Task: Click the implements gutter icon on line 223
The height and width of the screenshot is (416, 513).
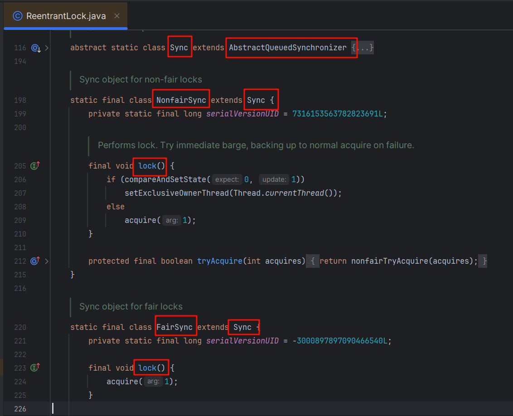Action: (x=35, y=368)
